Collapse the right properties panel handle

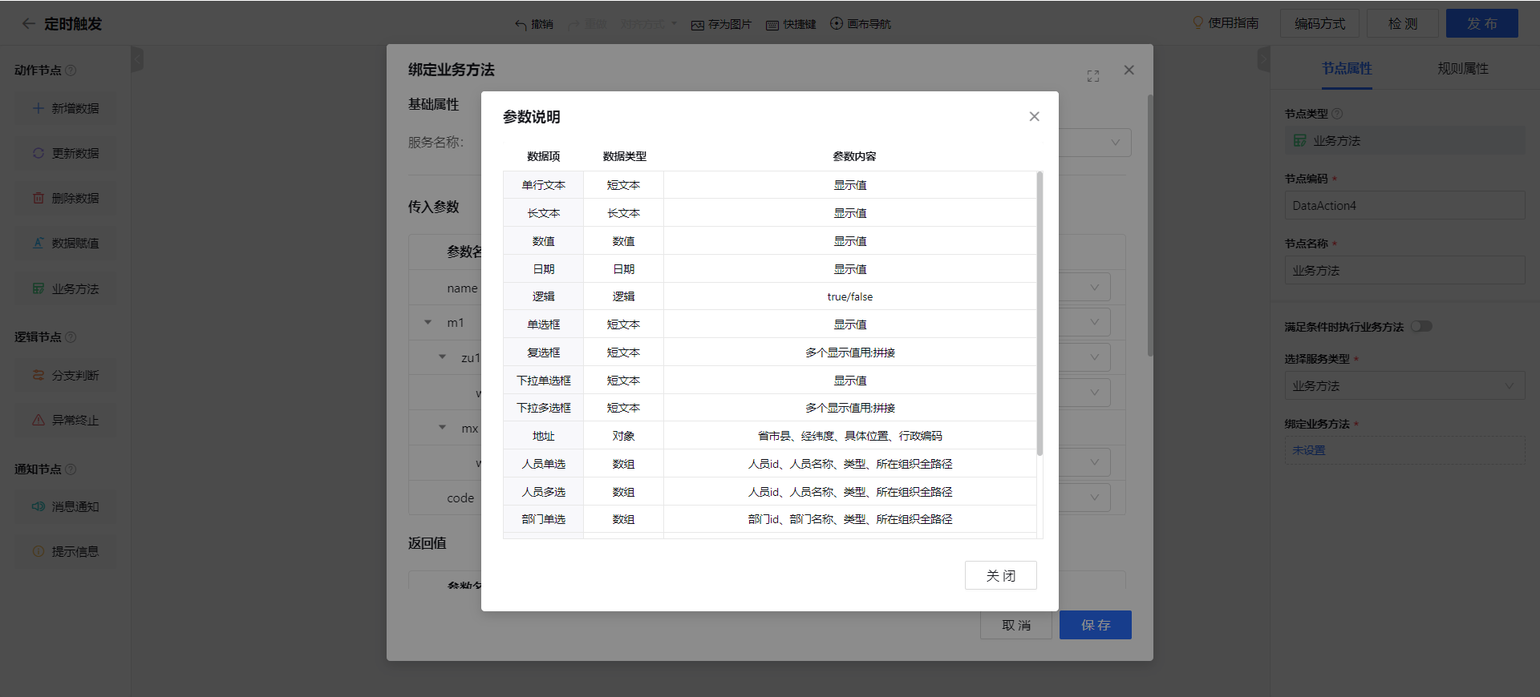[x=1263, y=59]
